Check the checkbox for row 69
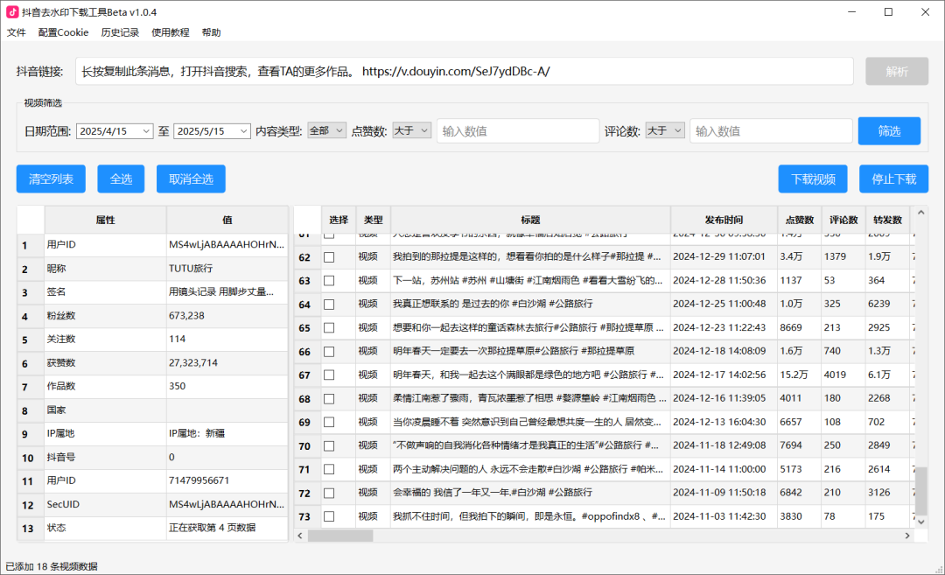Viewport: 945px width, 575px height. 329,423
